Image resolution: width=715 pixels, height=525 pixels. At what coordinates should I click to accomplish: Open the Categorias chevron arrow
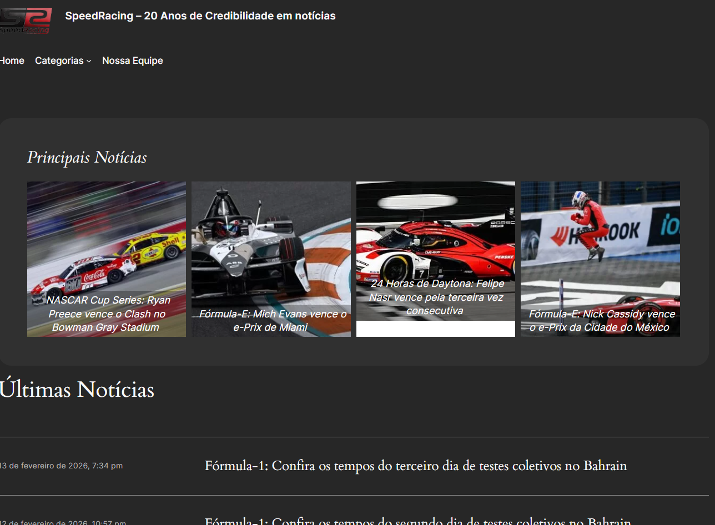(88, 62)
